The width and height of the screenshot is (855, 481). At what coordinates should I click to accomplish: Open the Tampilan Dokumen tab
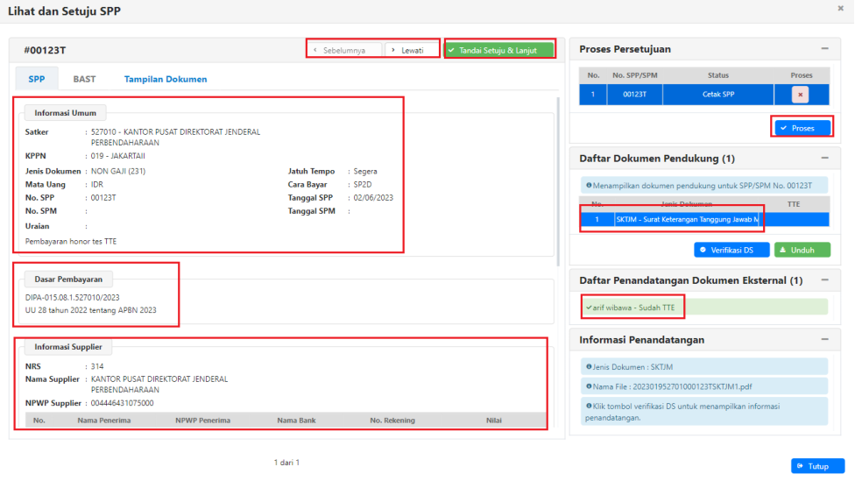pyautogui.click(x=166, y=79)
